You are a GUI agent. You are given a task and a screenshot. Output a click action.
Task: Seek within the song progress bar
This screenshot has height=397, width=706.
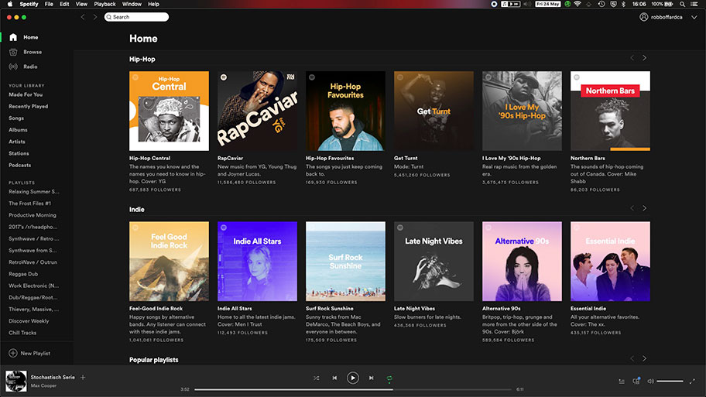(x=352, y=389)
